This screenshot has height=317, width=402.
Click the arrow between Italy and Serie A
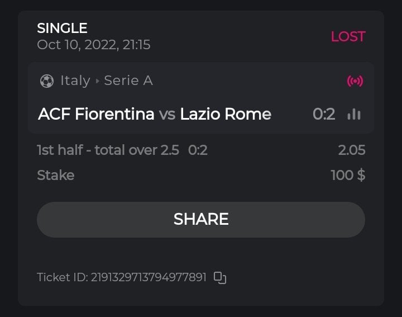pyautogui.click(x=97, y=81)
